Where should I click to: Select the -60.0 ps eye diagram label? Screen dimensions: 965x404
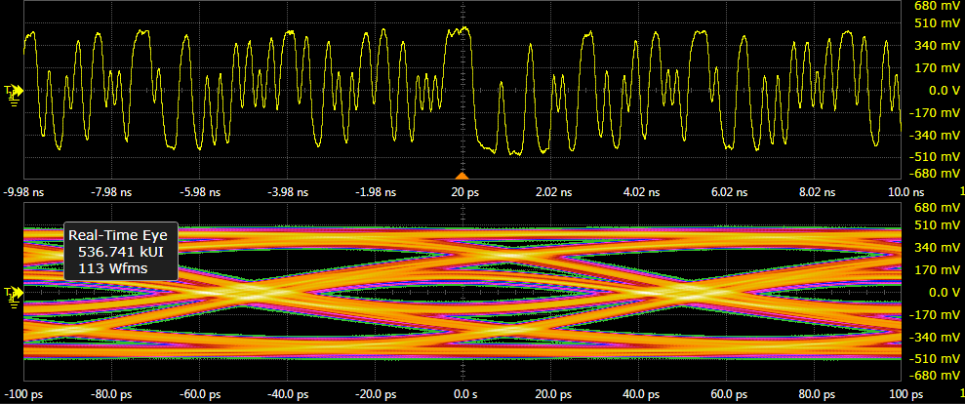pos(200,395)
